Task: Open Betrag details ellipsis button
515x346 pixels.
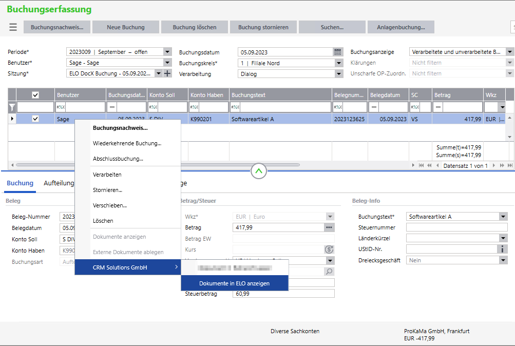Action: [329, 227]
